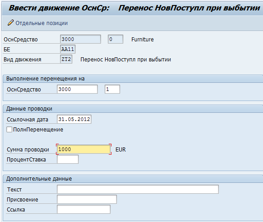Screen dimensions: 263x222
Task: Click the Выполнение перемещения на group header
Action: click(x=46, y=79)
